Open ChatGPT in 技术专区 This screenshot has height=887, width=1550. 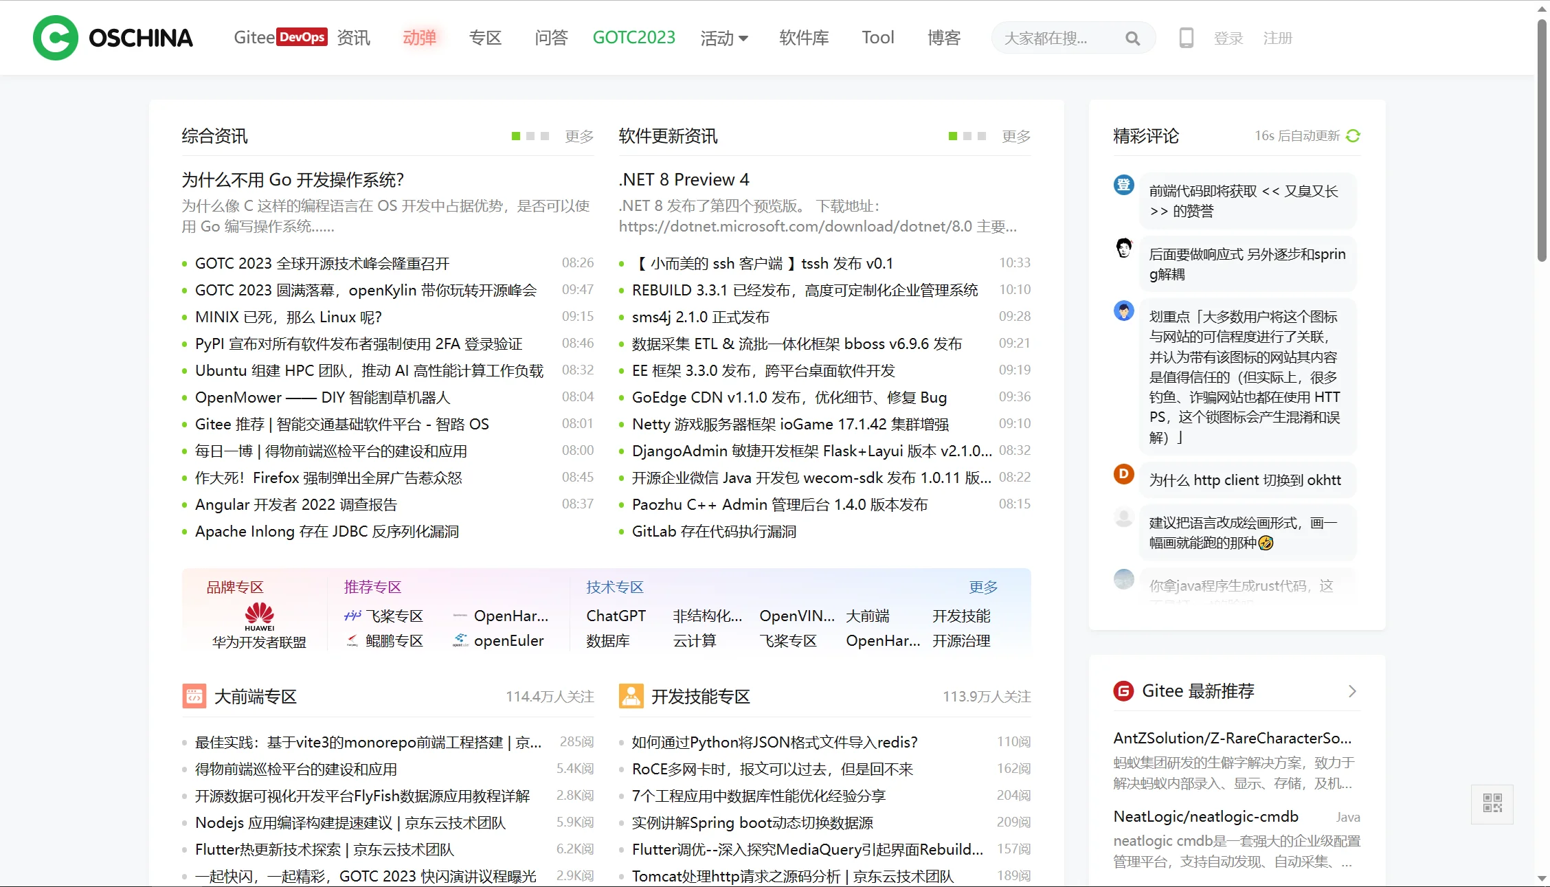click(x=616, y=616)
